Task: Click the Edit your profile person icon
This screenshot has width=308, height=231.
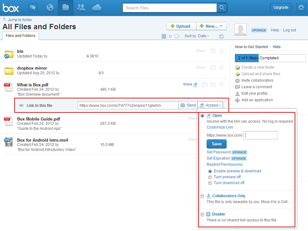Action: tap(237, 94)
